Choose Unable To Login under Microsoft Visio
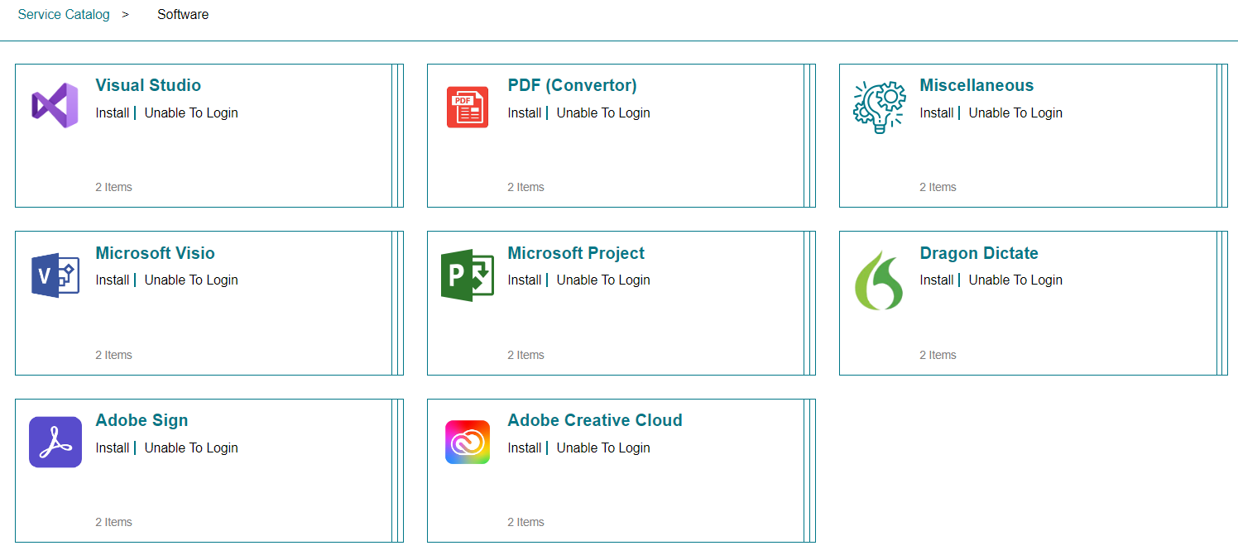Image resolution: width=1238 pixels, height=560 pixels. click(191, 280)
